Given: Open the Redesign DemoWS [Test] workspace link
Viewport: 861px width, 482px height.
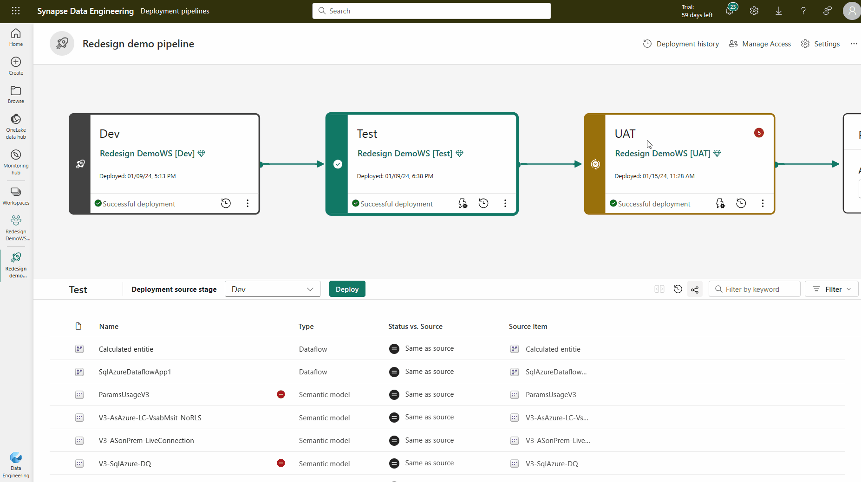Looking at the screenshot, I should 405,153.
